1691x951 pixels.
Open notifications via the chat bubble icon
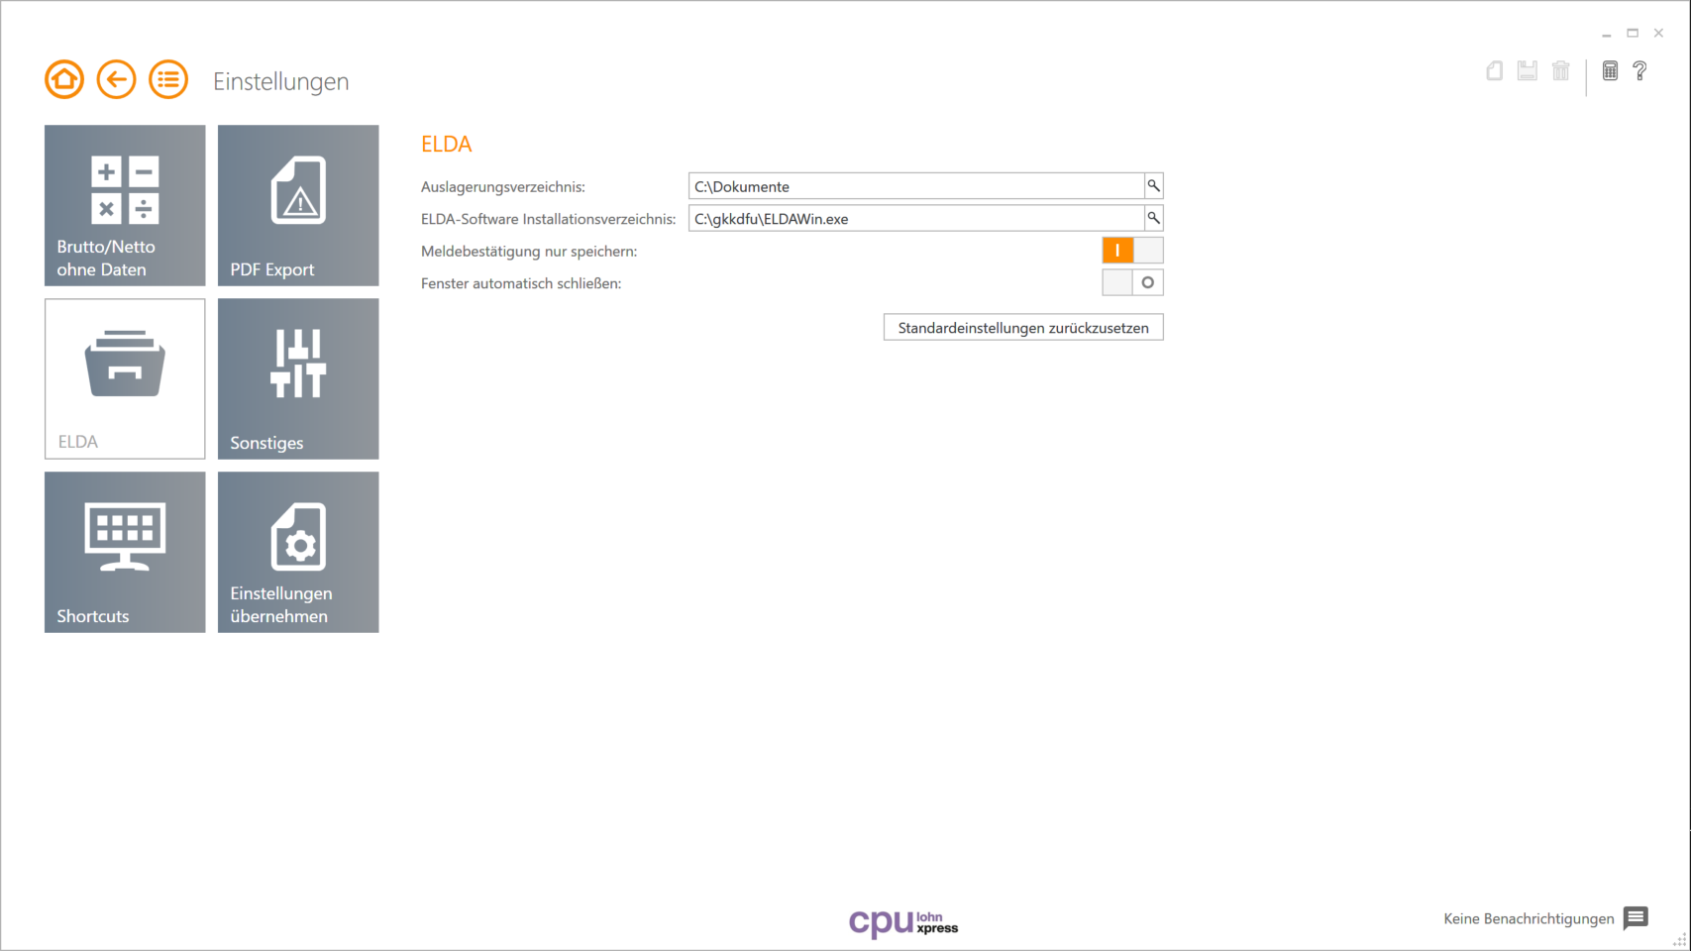pyautogui.click(x=1635, y=918)
